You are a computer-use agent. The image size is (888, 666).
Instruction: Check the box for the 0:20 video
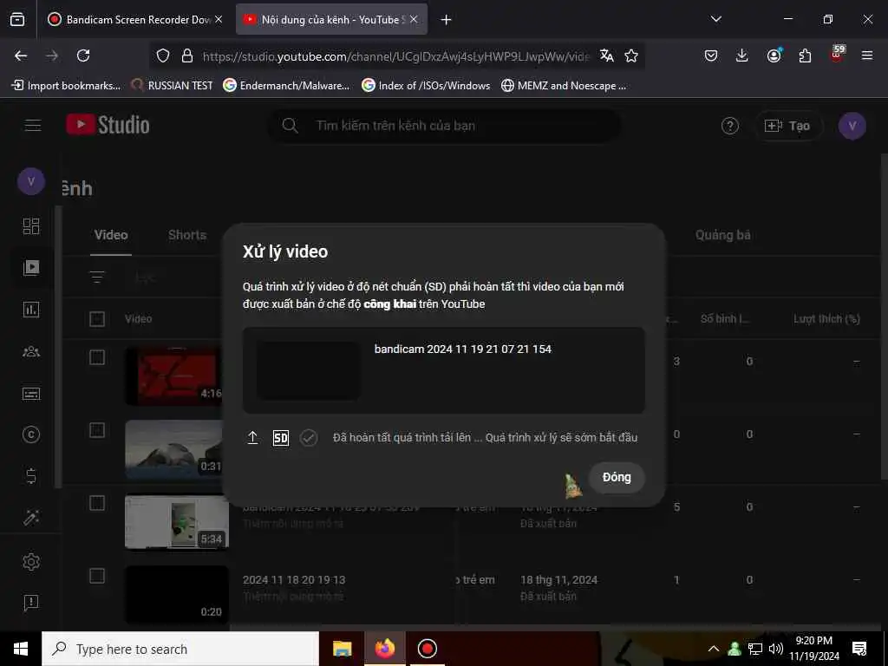click(97, 576)
